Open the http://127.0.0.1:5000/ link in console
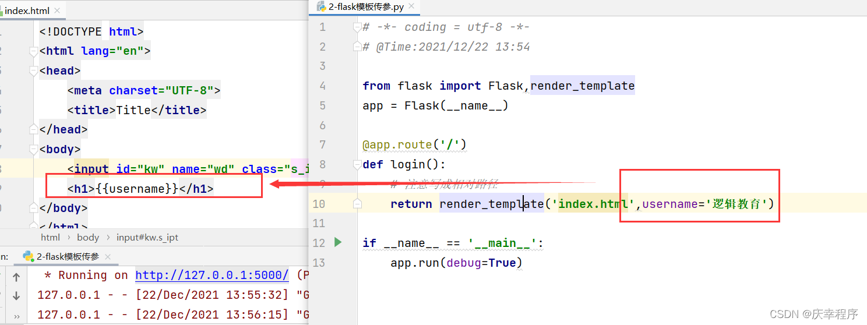Image resolution: width=867 pixels, height=325 pixels. pos(212,275)
